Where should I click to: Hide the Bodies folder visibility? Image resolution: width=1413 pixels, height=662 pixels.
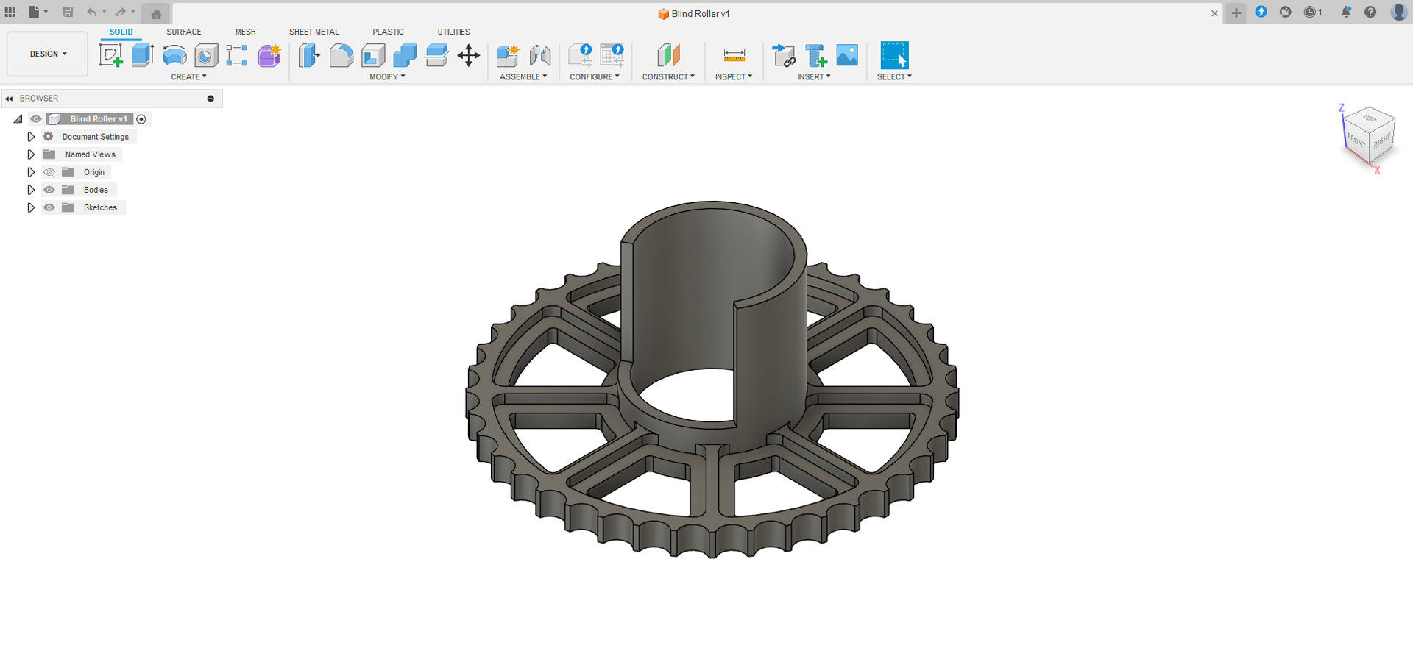49,190
